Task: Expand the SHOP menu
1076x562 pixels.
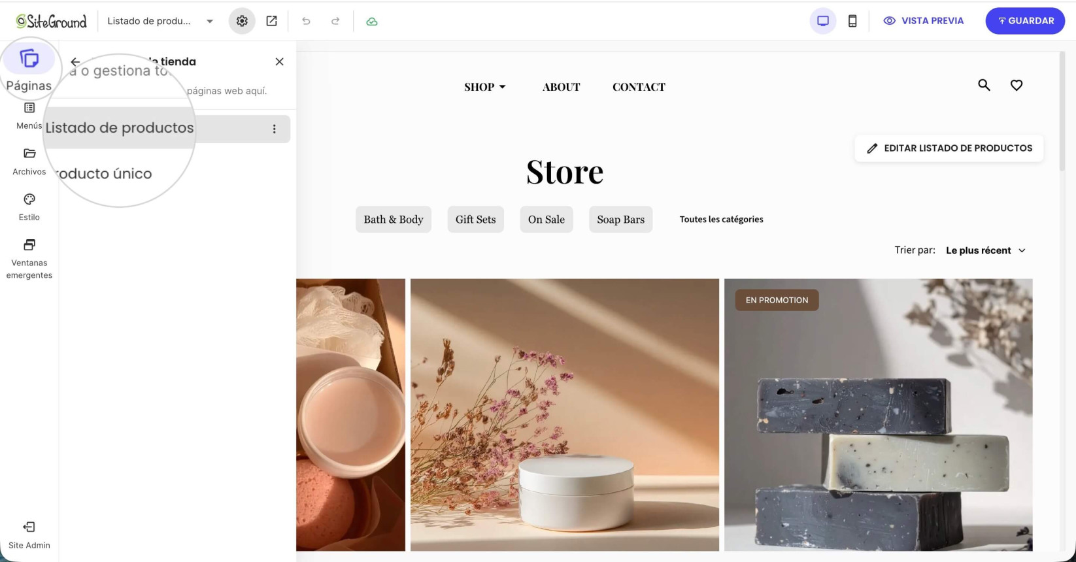Action: click(x=485, y=87)
